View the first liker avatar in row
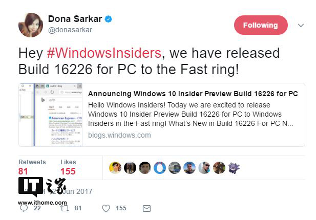The image size is (316, 220). [x=115, y=168]
